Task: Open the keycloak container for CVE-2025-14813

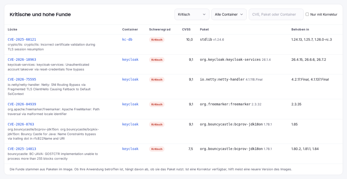Action: (130, 149)
